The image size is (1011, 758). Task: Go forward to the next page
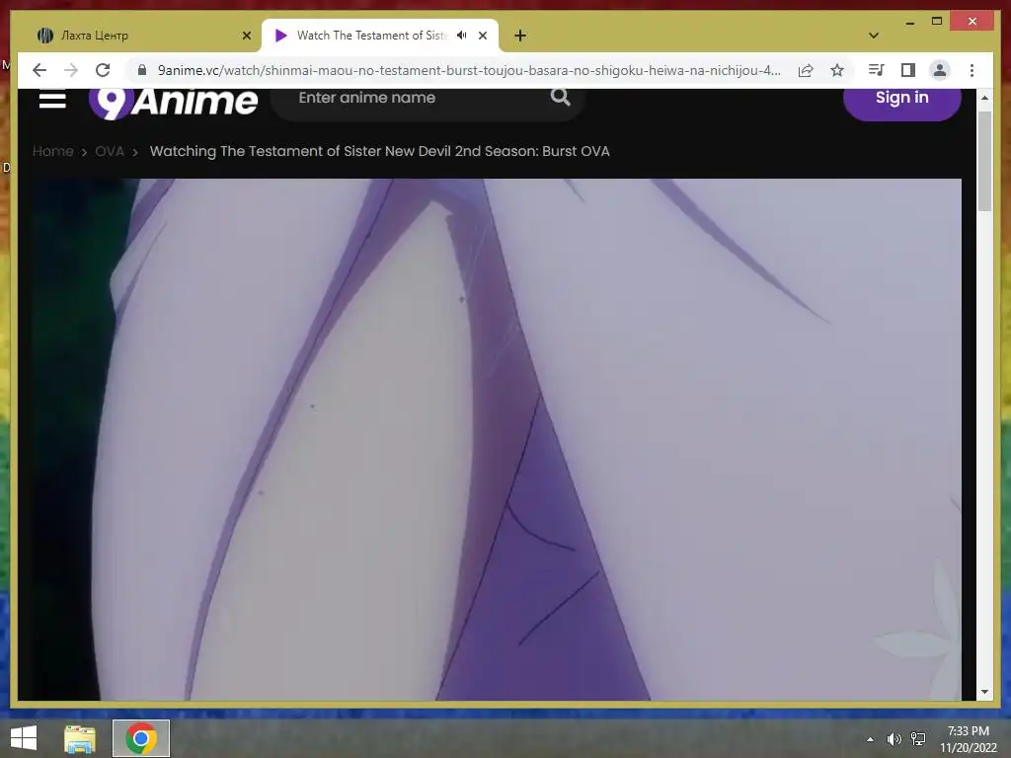pyautogui.click(x=71, y=70)
